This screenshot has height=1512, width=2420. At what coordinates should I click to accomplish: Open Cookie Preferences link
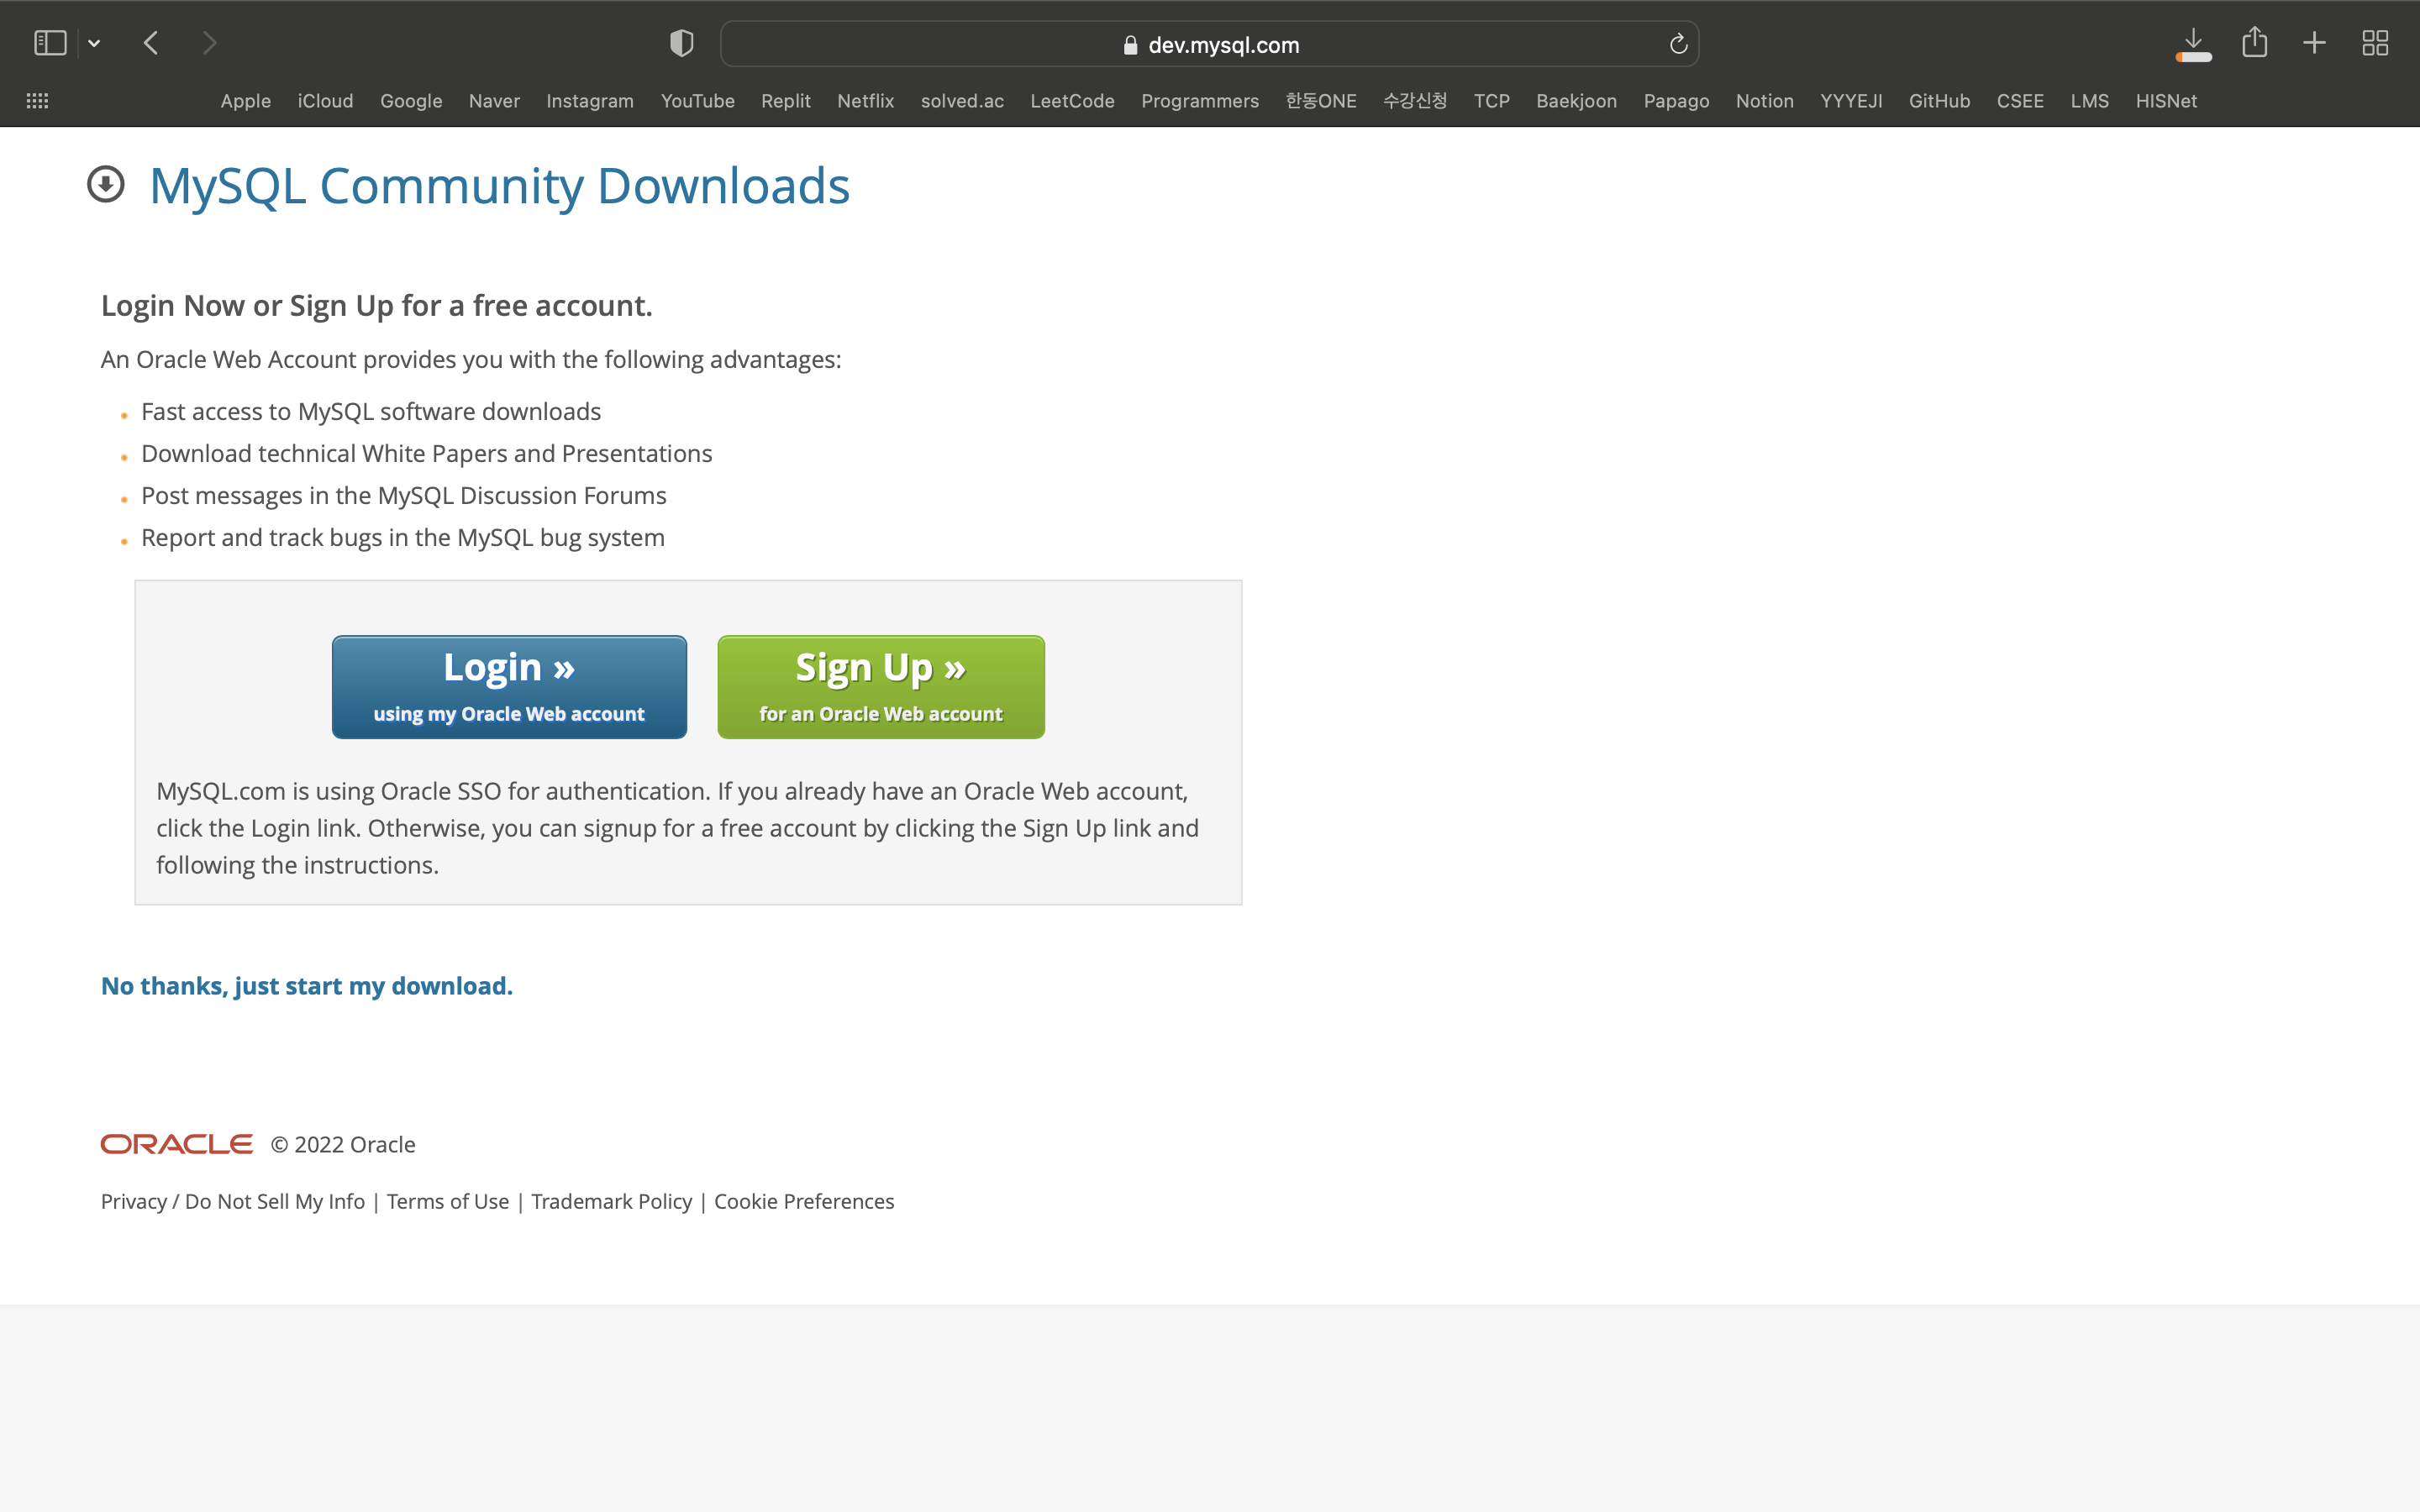[x=804, y=1201]
